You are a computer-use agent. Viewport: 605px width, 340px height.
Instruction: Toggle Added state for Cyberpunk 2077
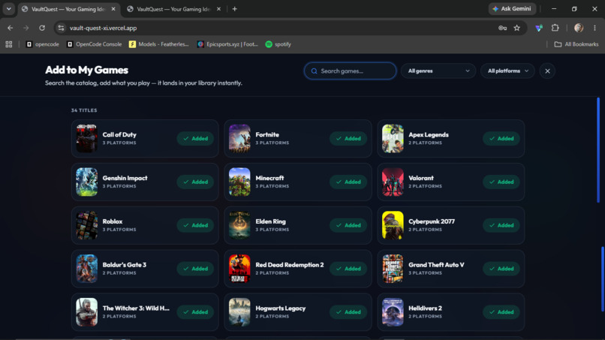pos(501,225)
